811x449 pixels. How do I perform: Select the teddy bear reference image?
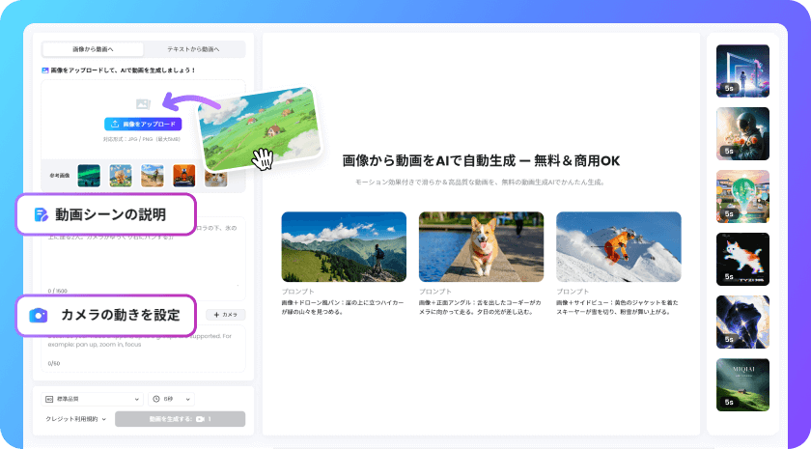[x=121, y=176]
